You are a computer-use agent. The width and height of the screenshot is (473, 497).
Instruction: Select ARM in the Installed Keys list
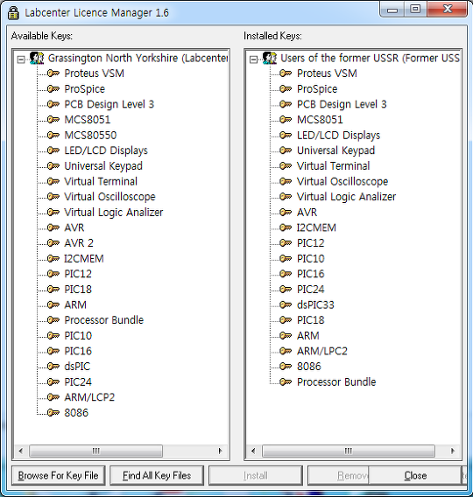[x=308, y=336]
